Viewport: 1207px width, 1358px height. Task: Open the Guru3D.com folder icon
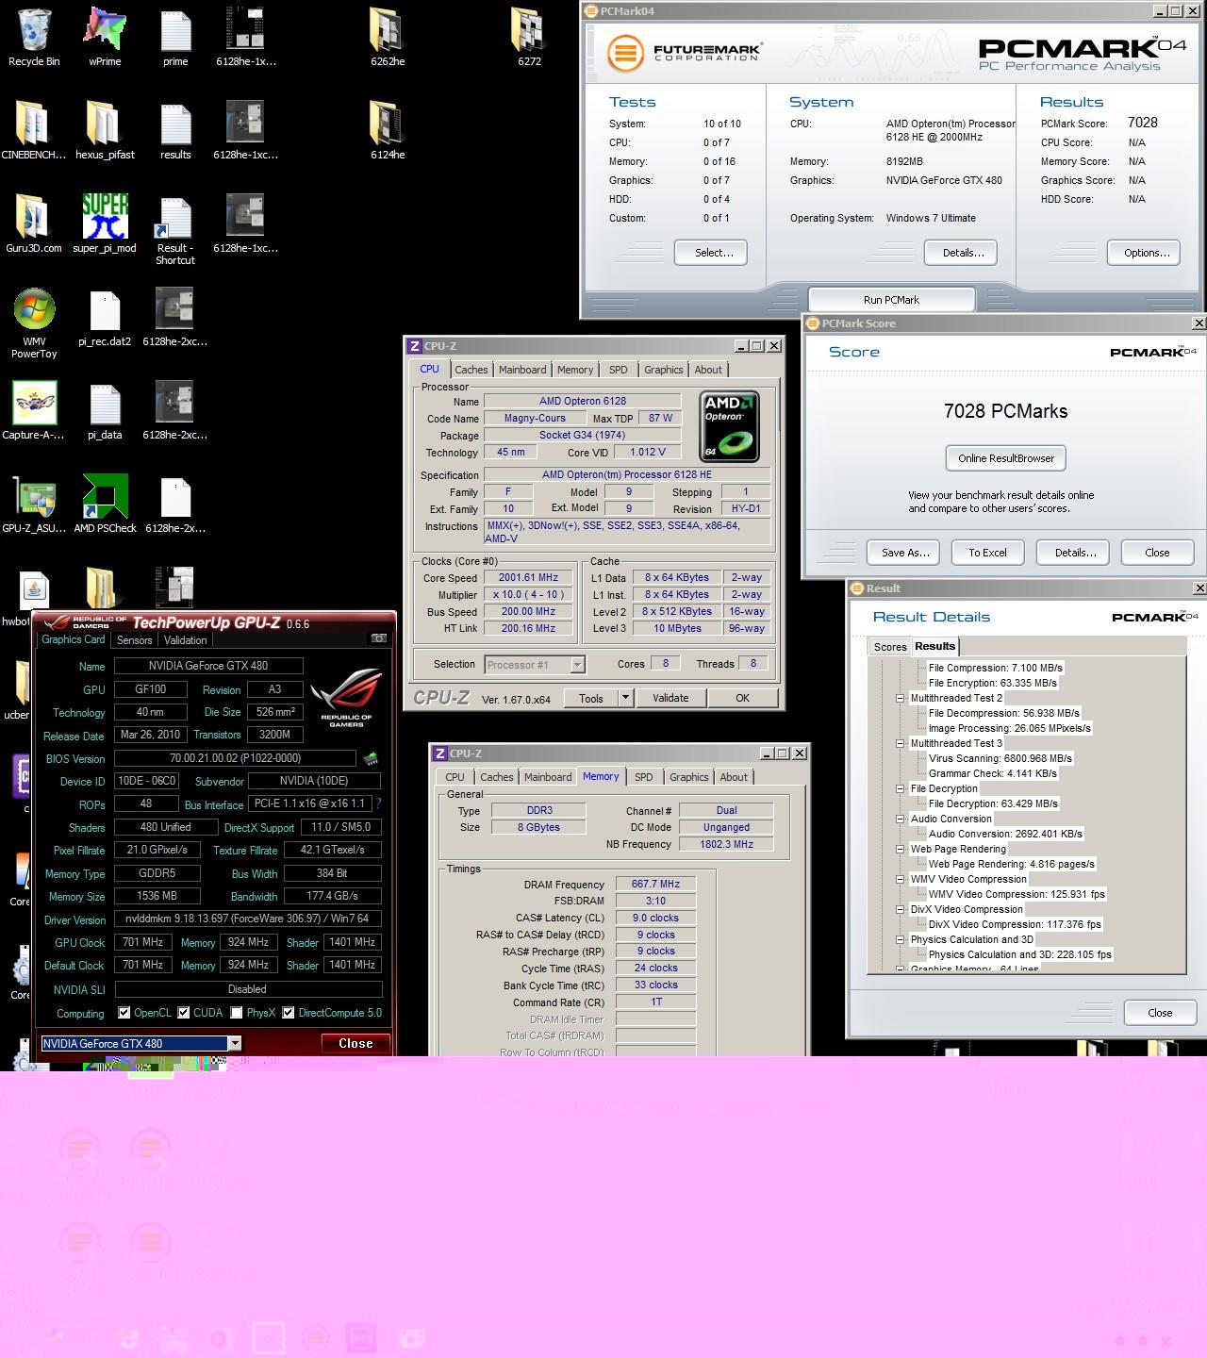point(34,224)
